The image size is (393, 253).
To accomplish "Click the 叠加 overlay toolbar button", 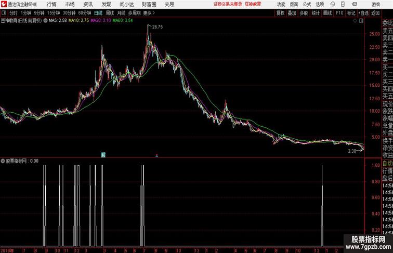I will [292, 13].
